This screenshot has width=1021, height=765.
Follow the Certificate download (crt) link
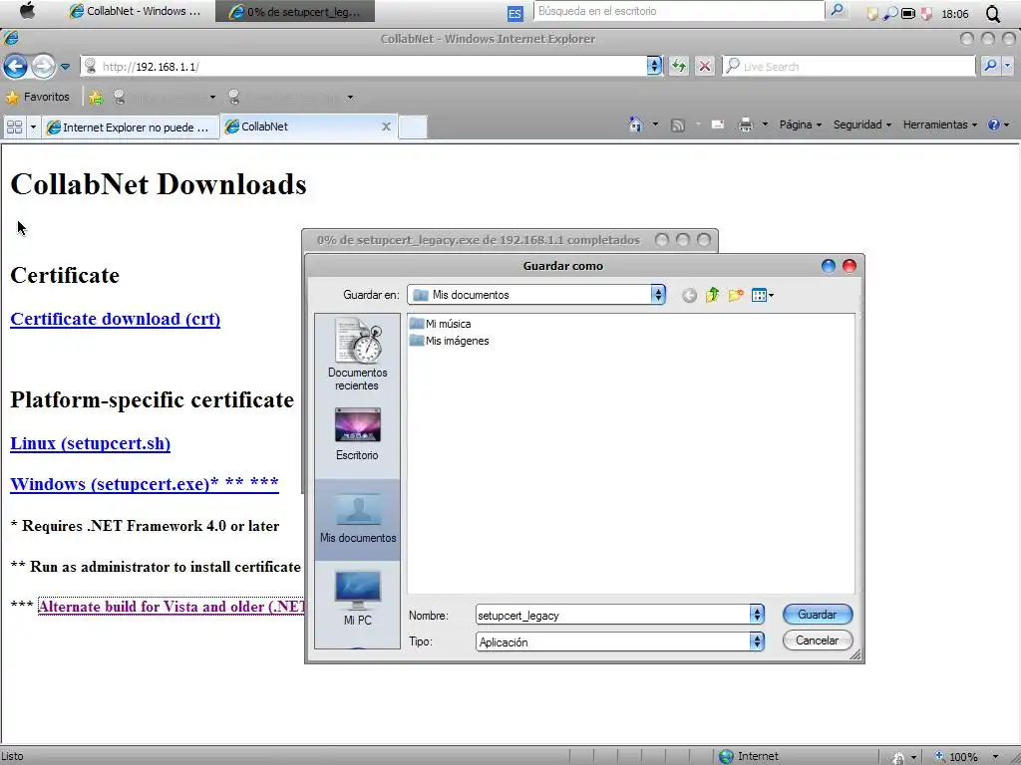(x=116, y=319)
